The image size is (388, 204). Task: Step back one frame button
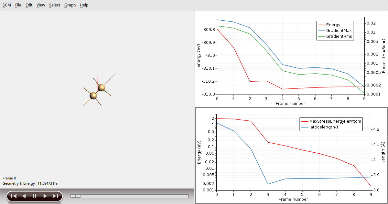[24, 196]
